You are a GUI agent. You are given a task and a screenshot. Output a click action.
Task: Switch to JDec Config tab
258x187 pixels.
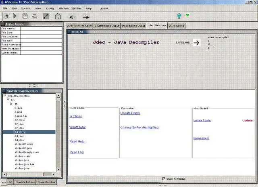pos(177,26)
